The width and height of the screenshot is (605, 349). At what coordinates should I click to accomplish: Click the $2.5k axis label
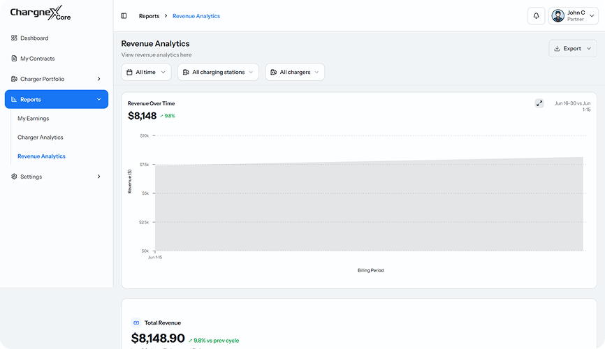[x=144, y=222]
